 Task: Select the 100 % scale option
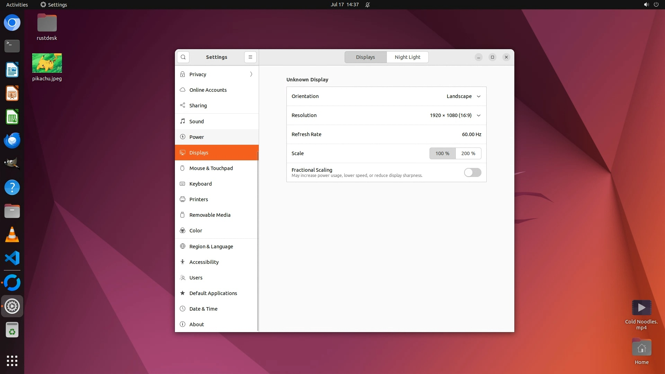442,153
